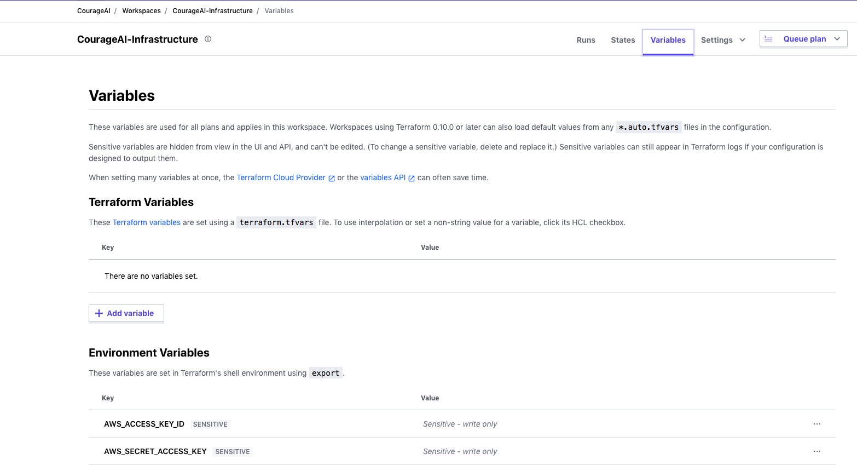Click the CourageAI-Infrastructure workspace title

[137, 39]
